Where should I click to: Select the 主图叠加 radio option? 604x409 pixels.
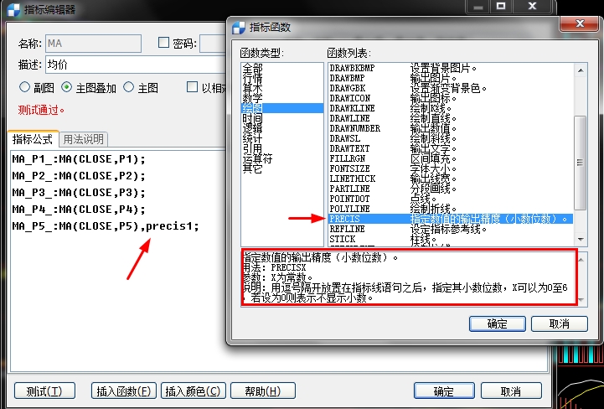coord(67,87)
